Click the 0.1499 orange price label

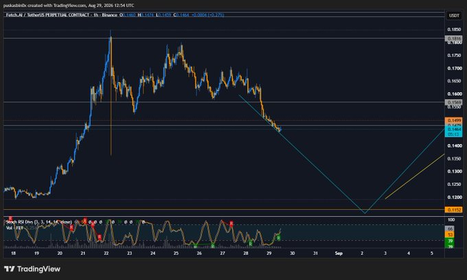453,121
